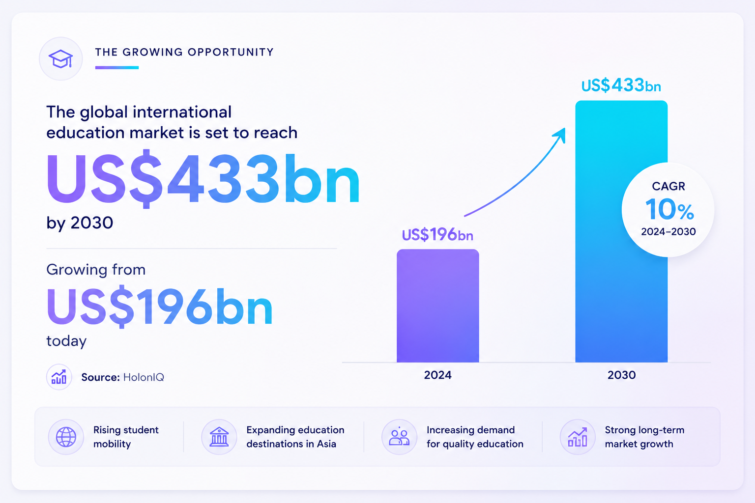Click the large US$433bn headline figure

pos(203,180)
